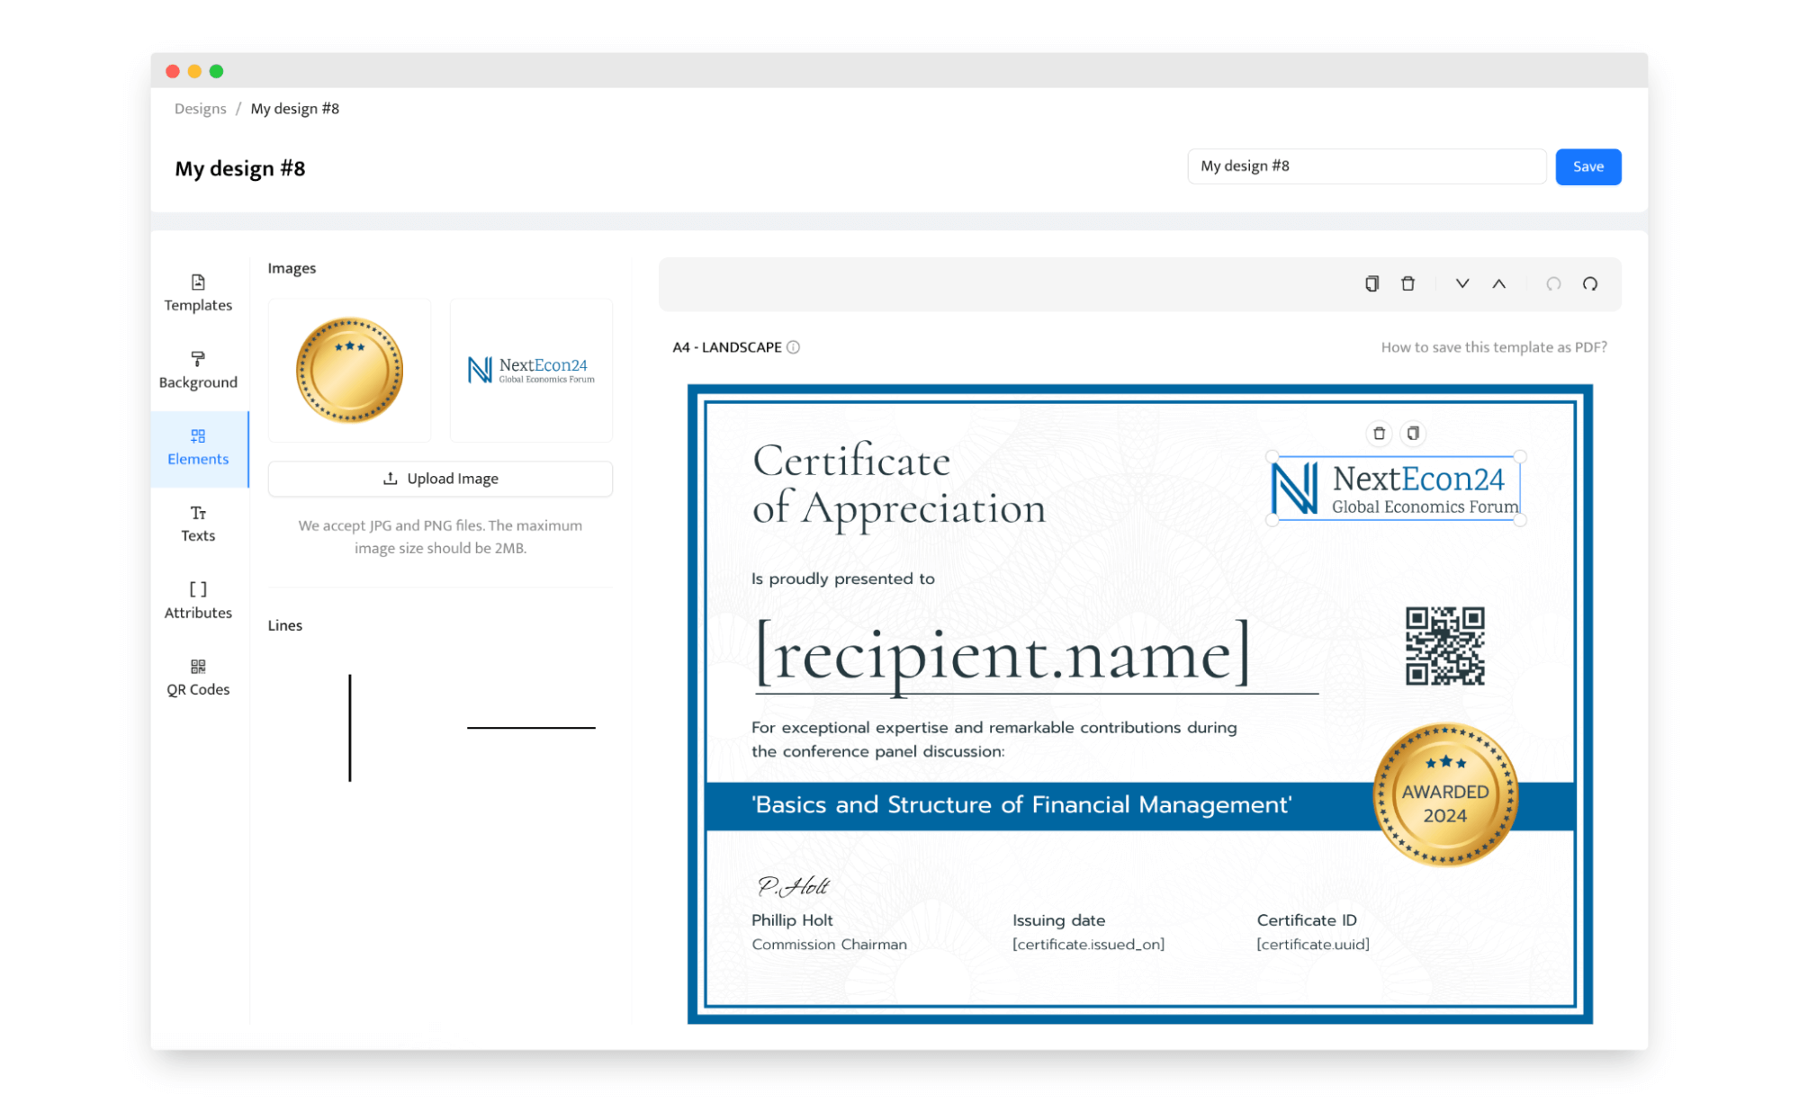Open the Templates panel
The width and height of the screenshot is (1799, 1103).
coord(198,293)
